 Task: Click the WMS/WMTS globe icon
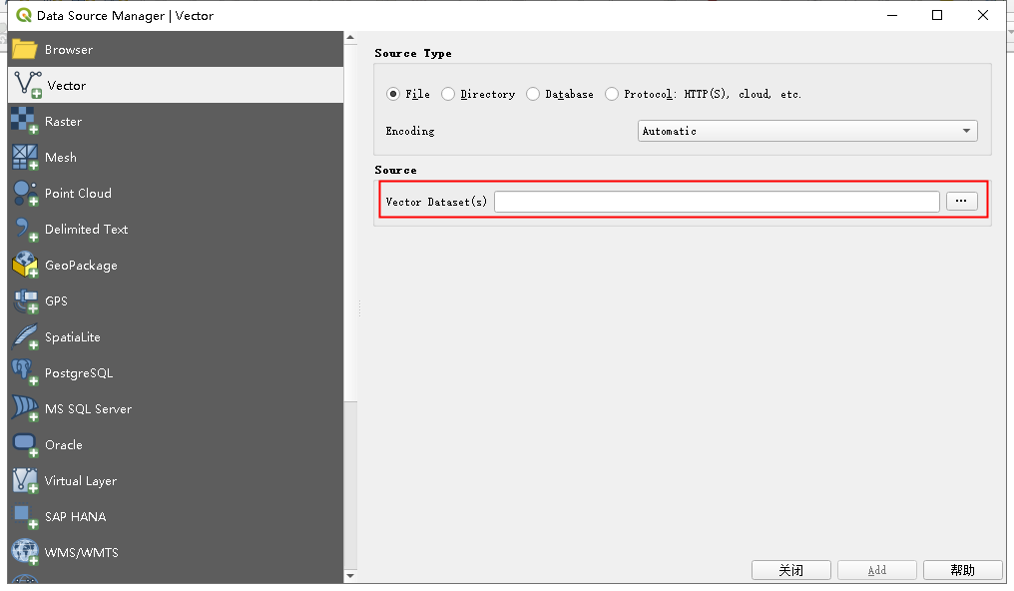point(25,553)
